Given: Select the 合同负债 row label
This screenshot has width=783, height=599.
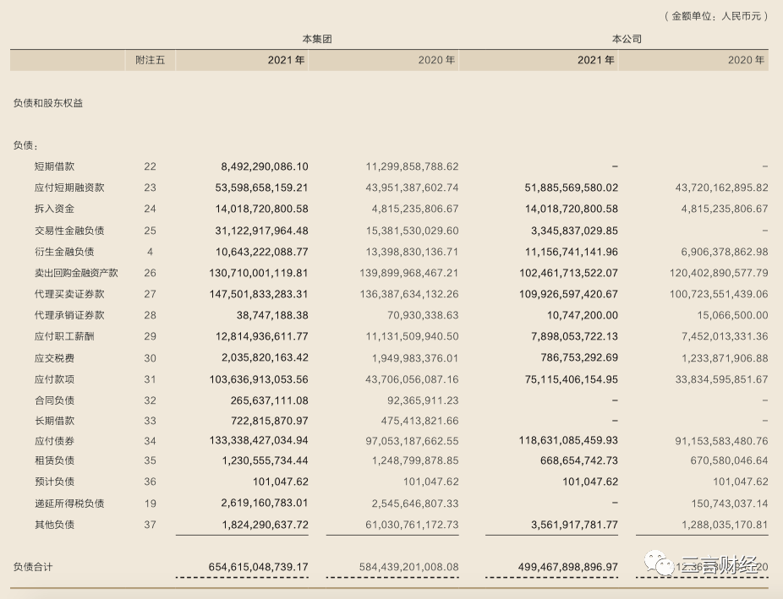Looking at the screenshot, I should (x=54, y=400).
